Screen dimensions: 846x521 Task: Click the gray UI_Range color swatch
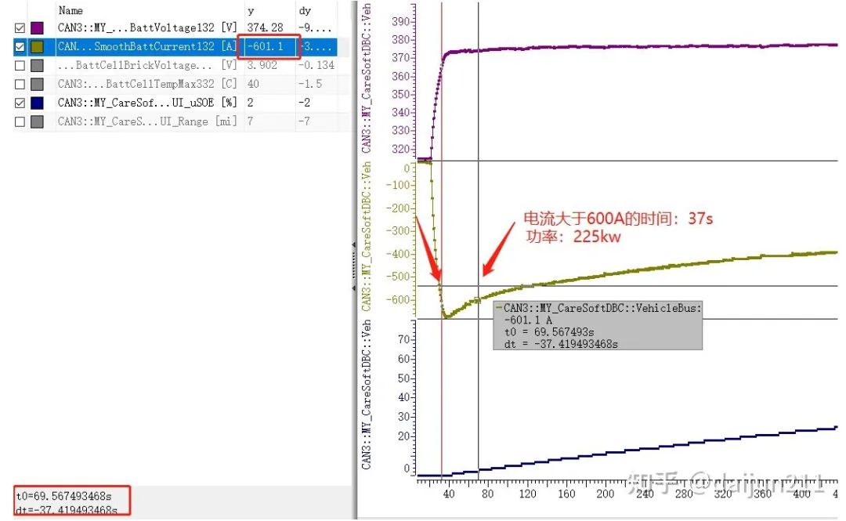[38, 121]
